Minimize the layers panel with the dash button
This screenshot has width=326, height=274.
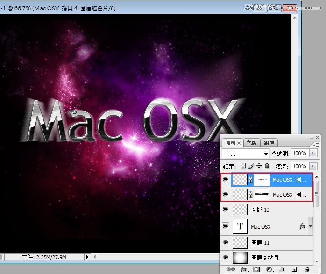pyautogui.click(x=311, y=138)
